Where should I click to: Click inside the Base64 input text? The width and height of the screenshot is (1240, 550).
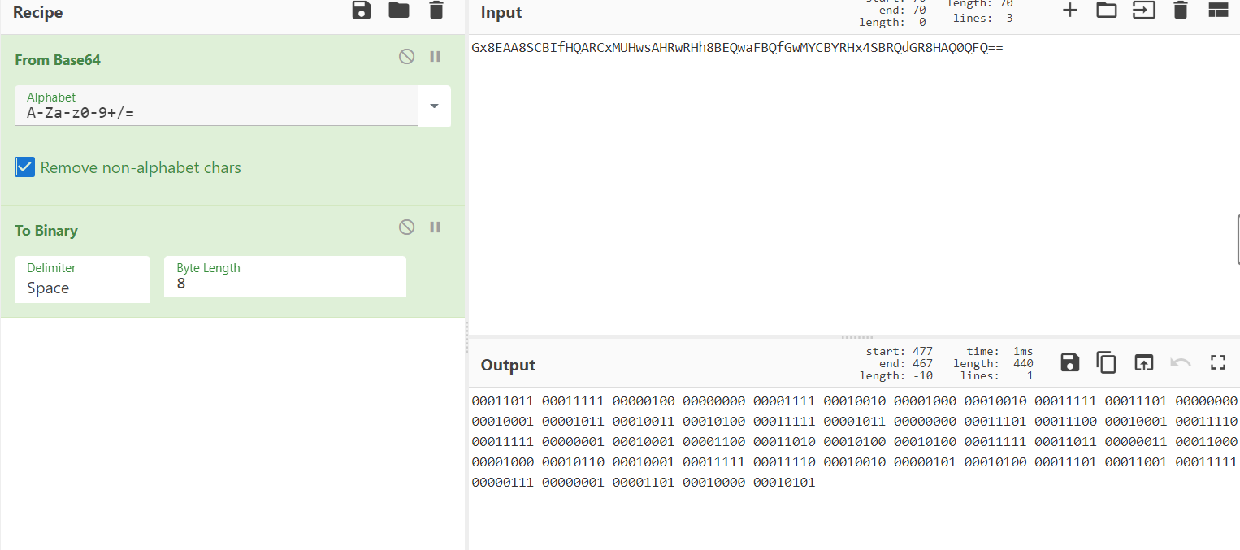point(731,47)
